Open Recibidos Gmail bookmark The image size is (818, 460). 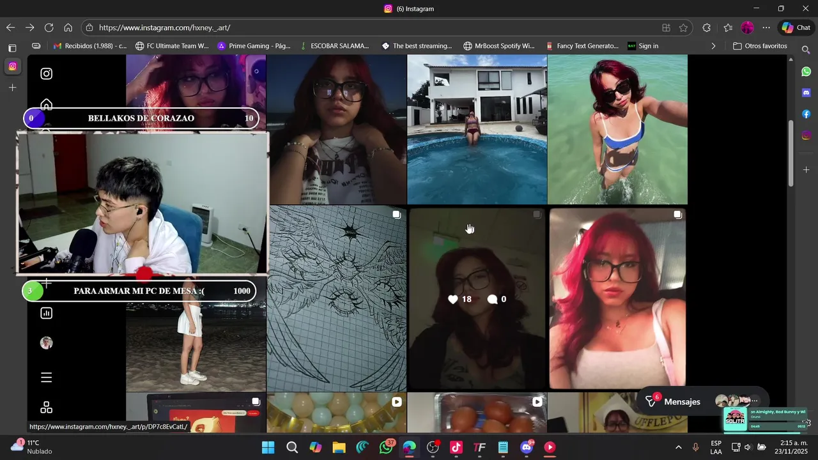90,46
